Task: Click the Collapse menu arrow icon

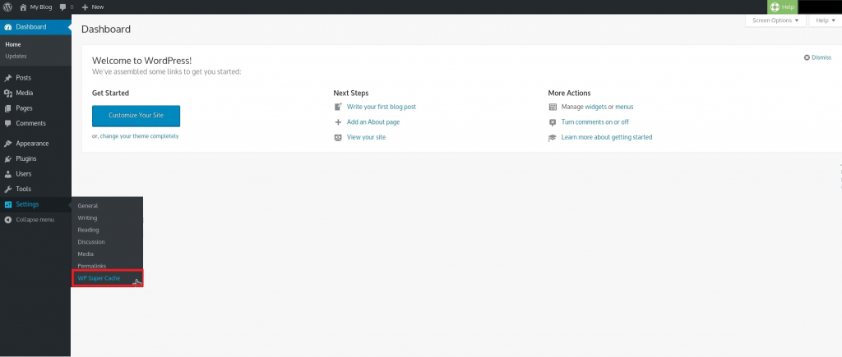Action: click(7, 220)
